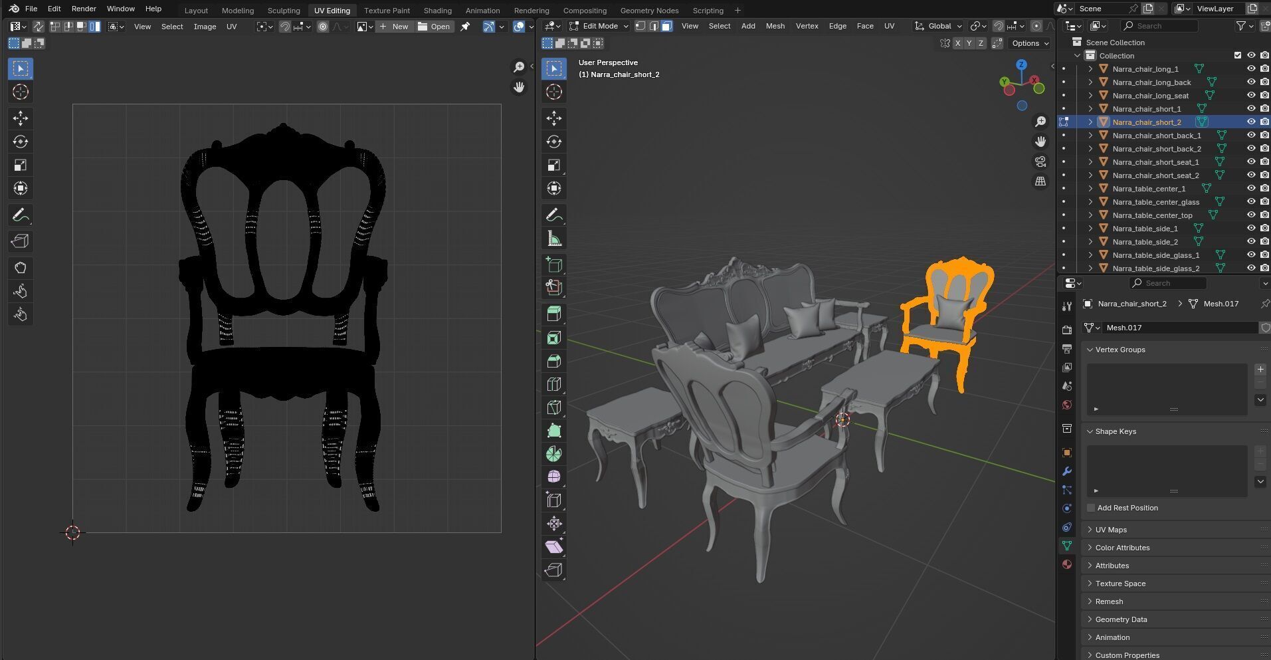Select the Rip Region tool
Viewport: 1271px width, 660px height.
(x=554, y=570)
